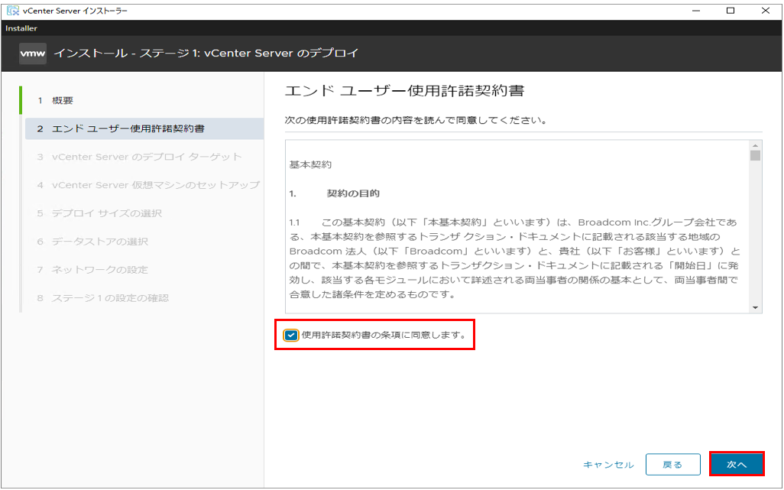This screenshot has width=784, height=490.
Task: Click the license text scrollbar down arrow
Action: (x=755, y=307)
